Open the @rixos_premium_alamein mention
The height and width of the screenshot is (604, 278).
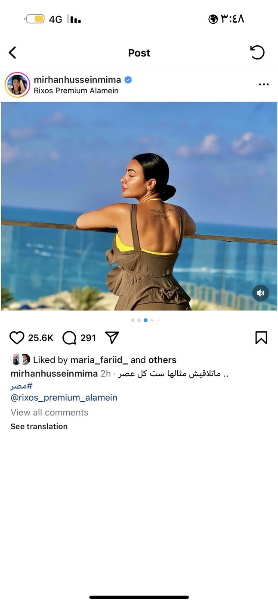point(64,398)
